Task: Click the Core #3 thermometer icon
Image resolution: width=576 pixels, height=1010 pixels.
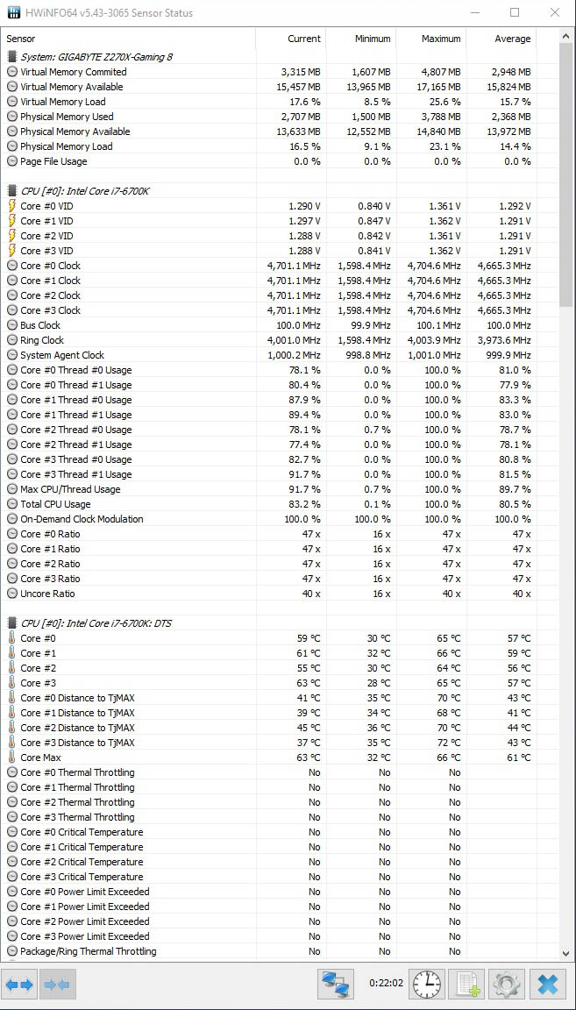Action: [x=11, y=683]
